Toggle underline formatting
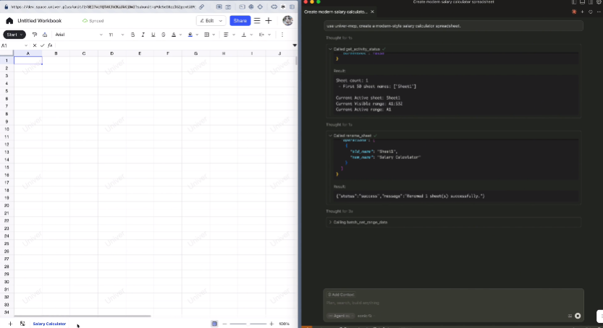Screen dimensions: 603x328 point(153,35)
